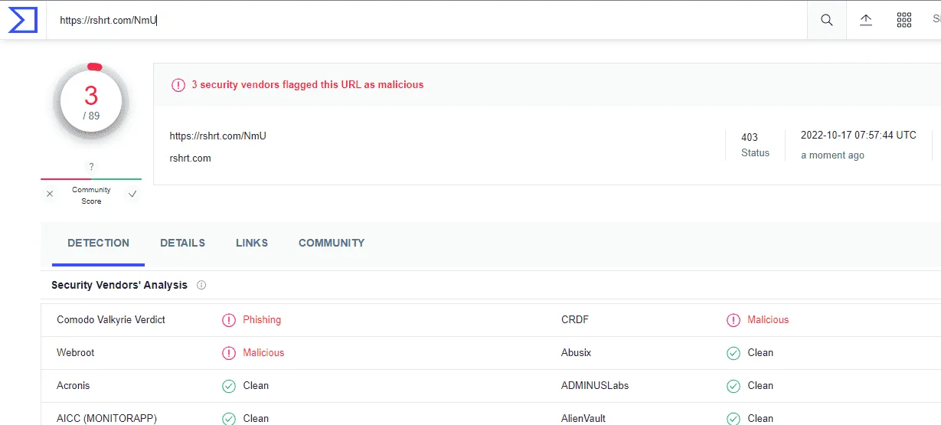Viewport: 941px width, 425px height.
Task: Open the LINKS tab
Action: pos(252,243)
